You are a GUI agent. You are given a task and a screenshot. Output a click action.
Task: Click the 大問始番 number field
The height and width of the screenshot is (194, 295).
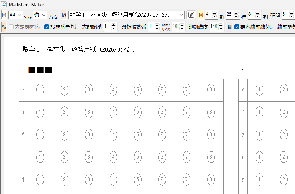tap(107, 27)
